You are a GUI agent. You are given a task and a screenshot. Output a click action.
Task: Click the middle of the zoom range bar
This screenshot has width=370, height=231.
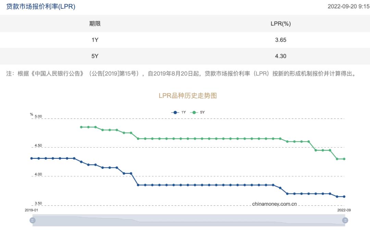click(188, 220)
